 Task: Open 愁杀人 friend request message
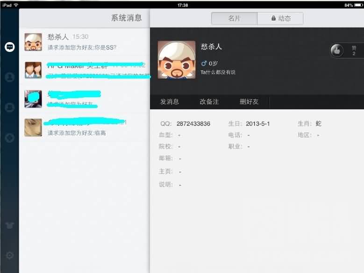85,42
